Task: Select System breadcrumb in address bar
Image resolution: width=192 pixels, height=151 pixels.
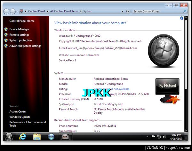Action: point(88,11)
